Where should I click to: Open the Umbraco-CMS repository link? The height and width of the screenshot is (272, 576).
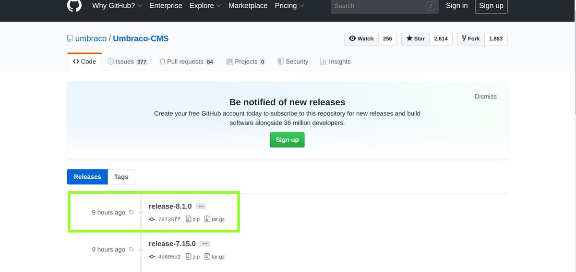point(141,38)
